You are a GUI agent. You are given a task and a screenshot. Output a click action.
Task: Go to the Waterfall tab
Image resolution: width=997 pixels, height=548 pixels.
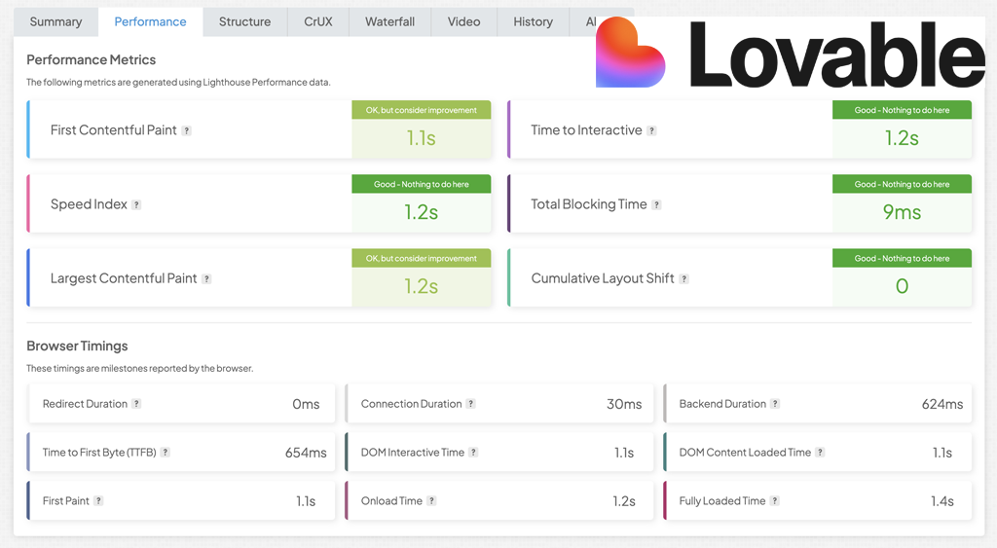(389, 21)
